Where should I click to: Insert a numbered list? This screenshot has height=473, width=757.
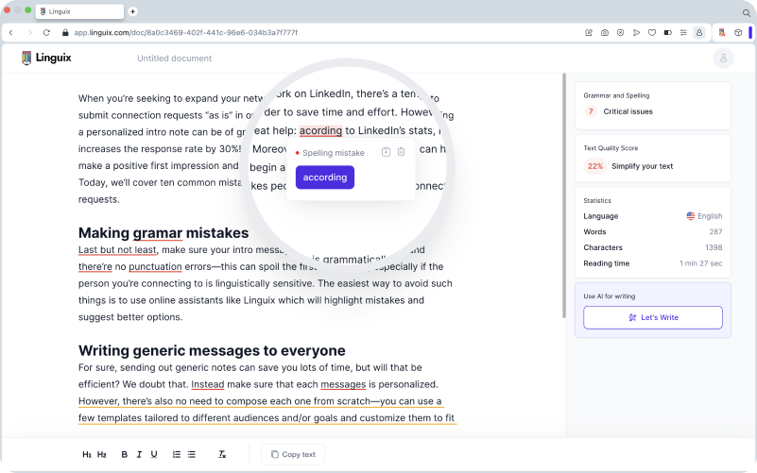[x=177, y=454]
